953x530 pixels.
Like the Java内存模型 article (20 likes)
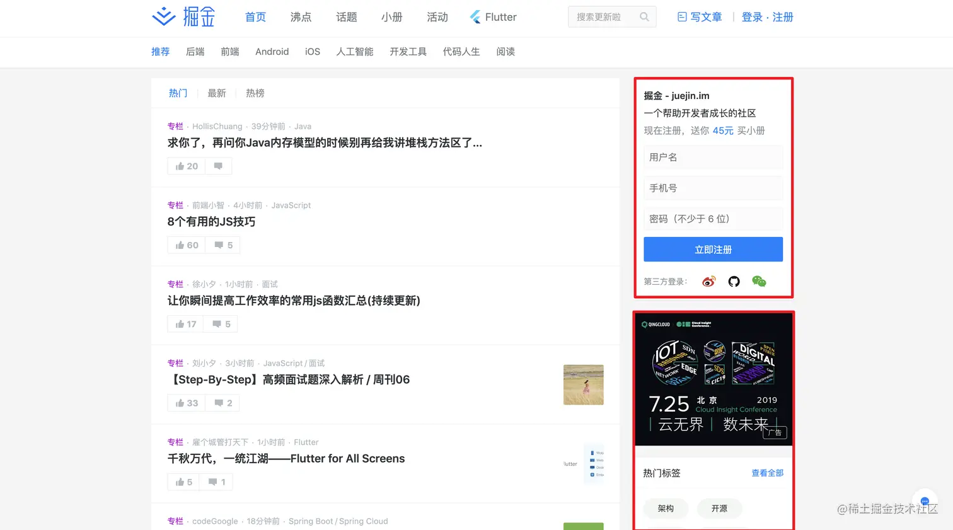click(187, 166)
